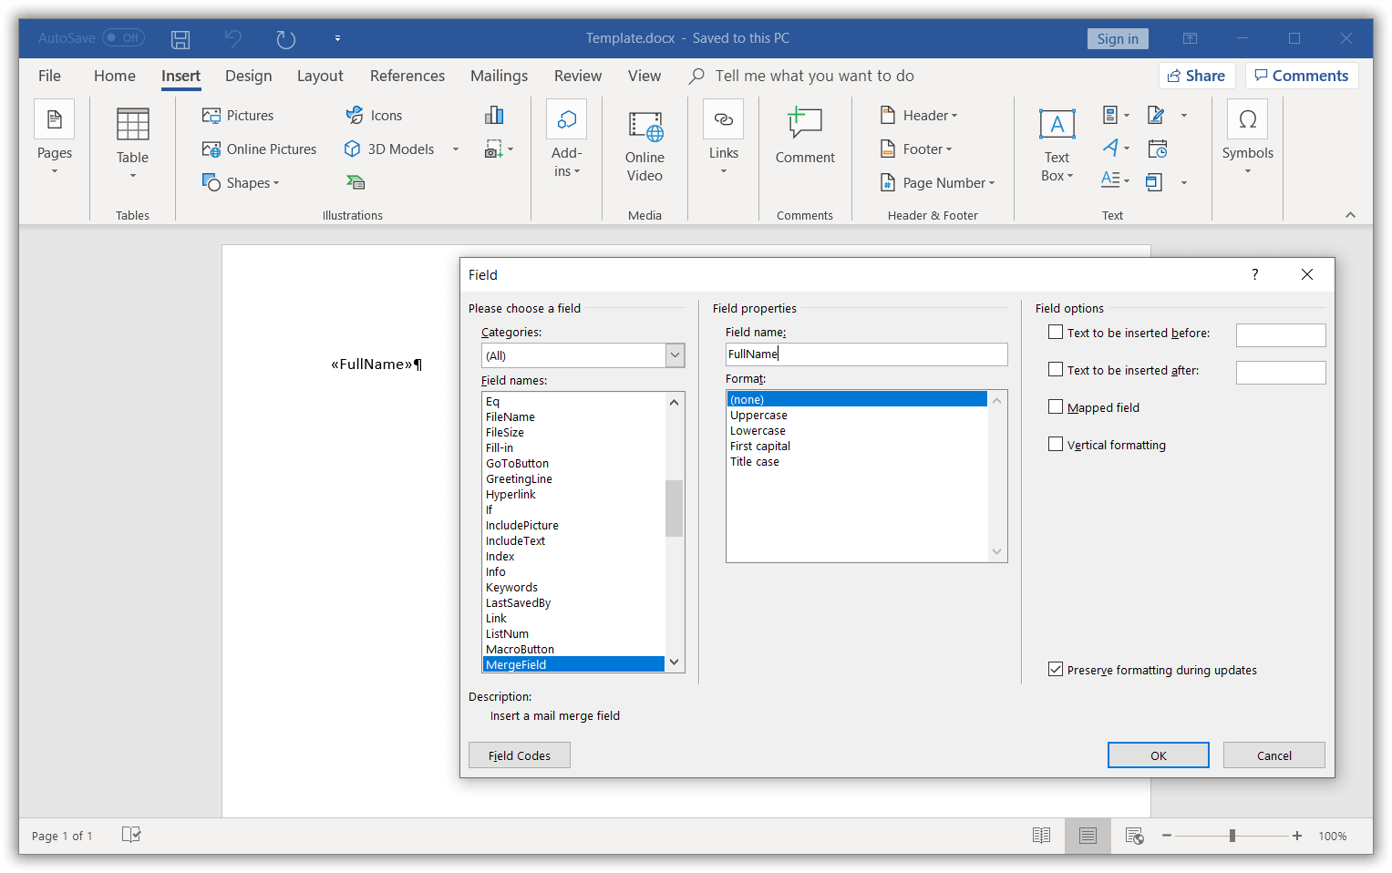Viewport: 1392px width, 873px height.
Task: Switch to Read Mode in status bar
Action: (x=1041, y=836)
